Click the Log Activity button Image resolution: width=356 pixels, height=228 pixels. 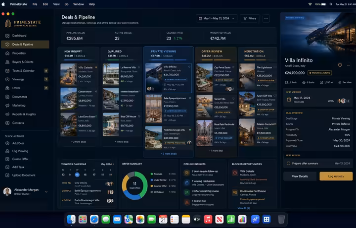[336, 176]
